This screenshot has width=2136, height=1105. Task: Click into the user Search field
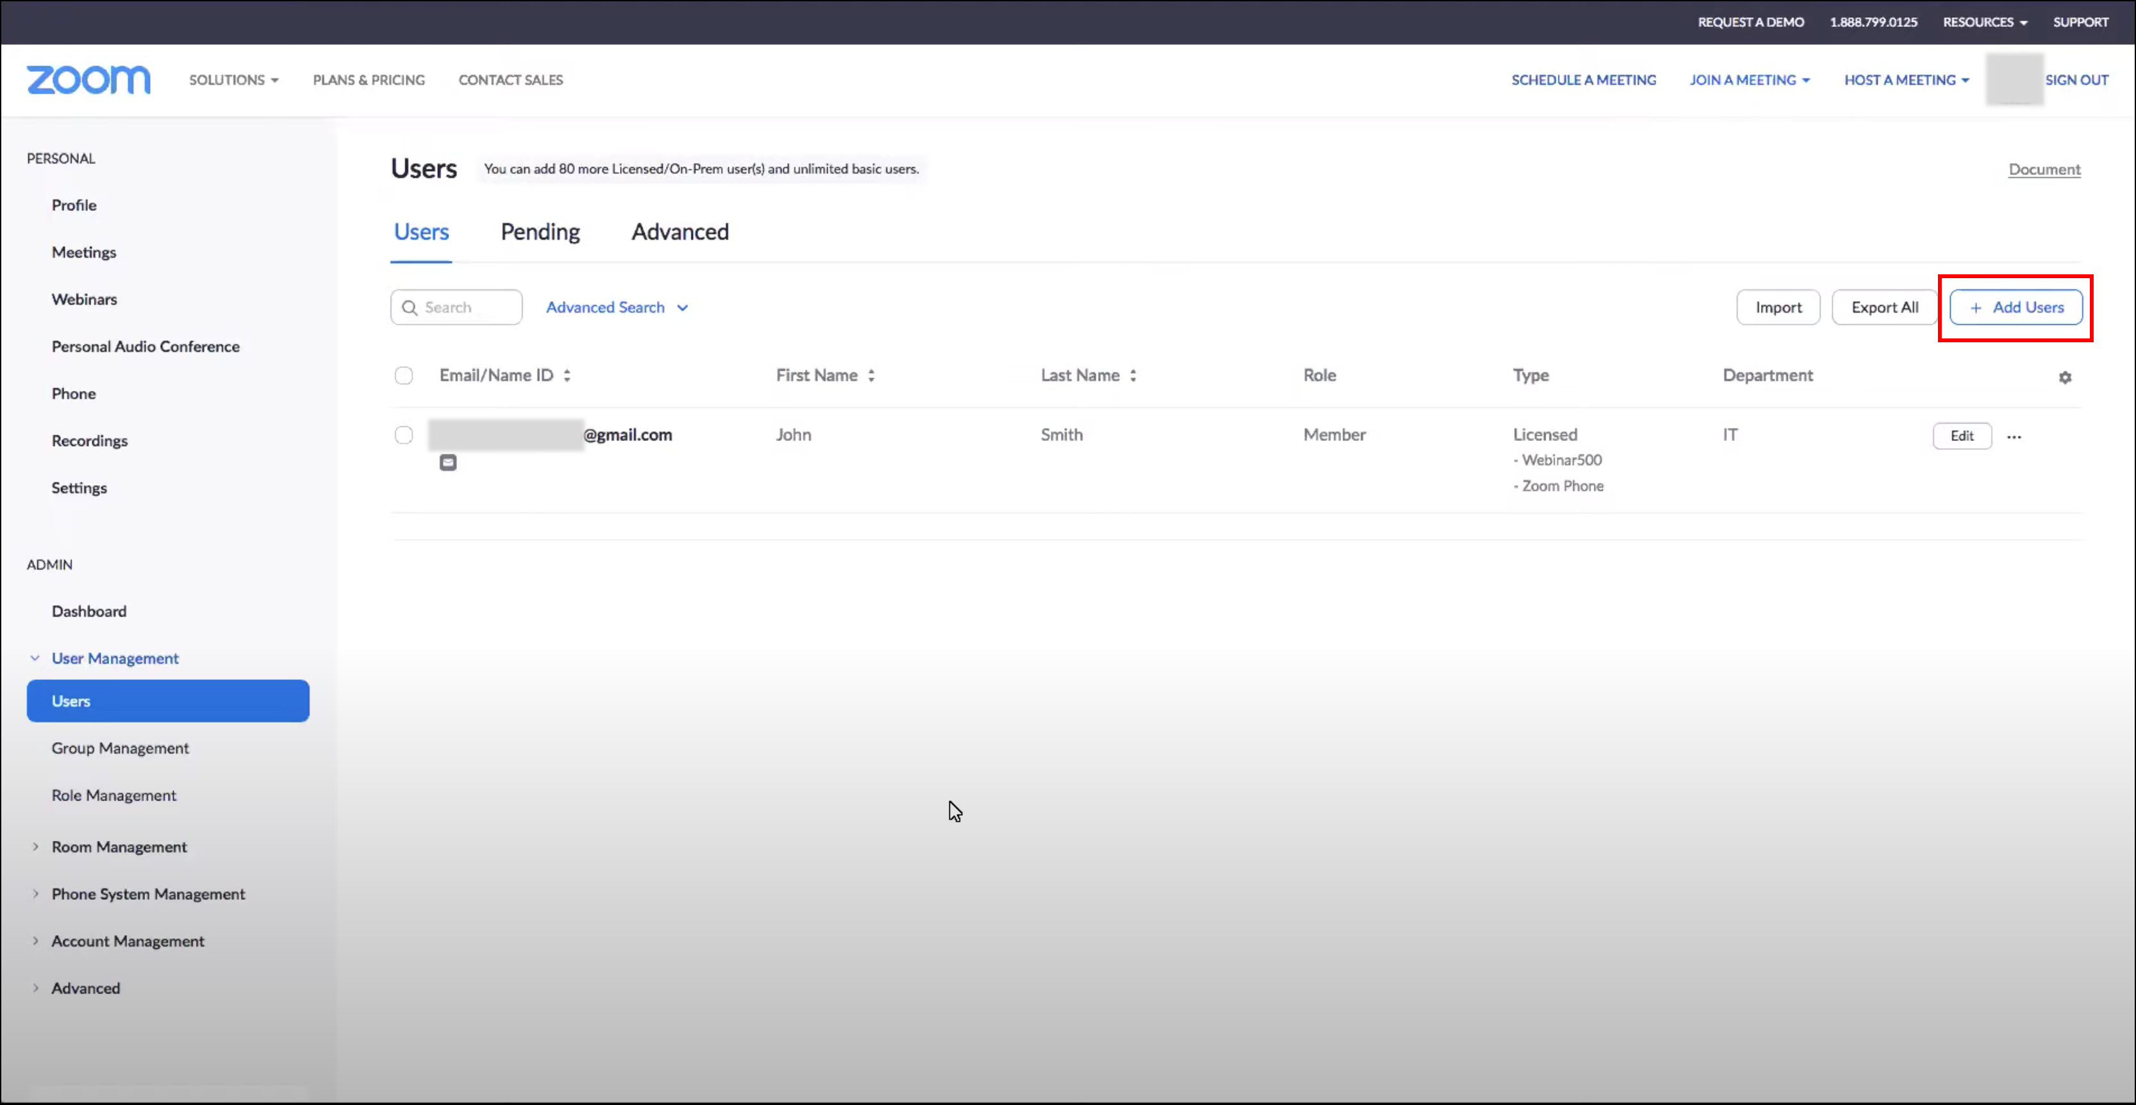456,308
